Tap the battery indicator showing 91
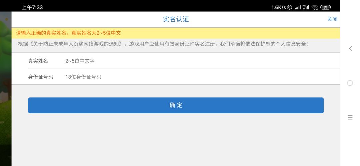 [325, 7]
